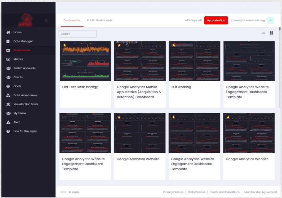The height and width of the screenshot is (198, 282).
Task: Click the red Upgrade Plan button
Action: [x=216, y=20]
